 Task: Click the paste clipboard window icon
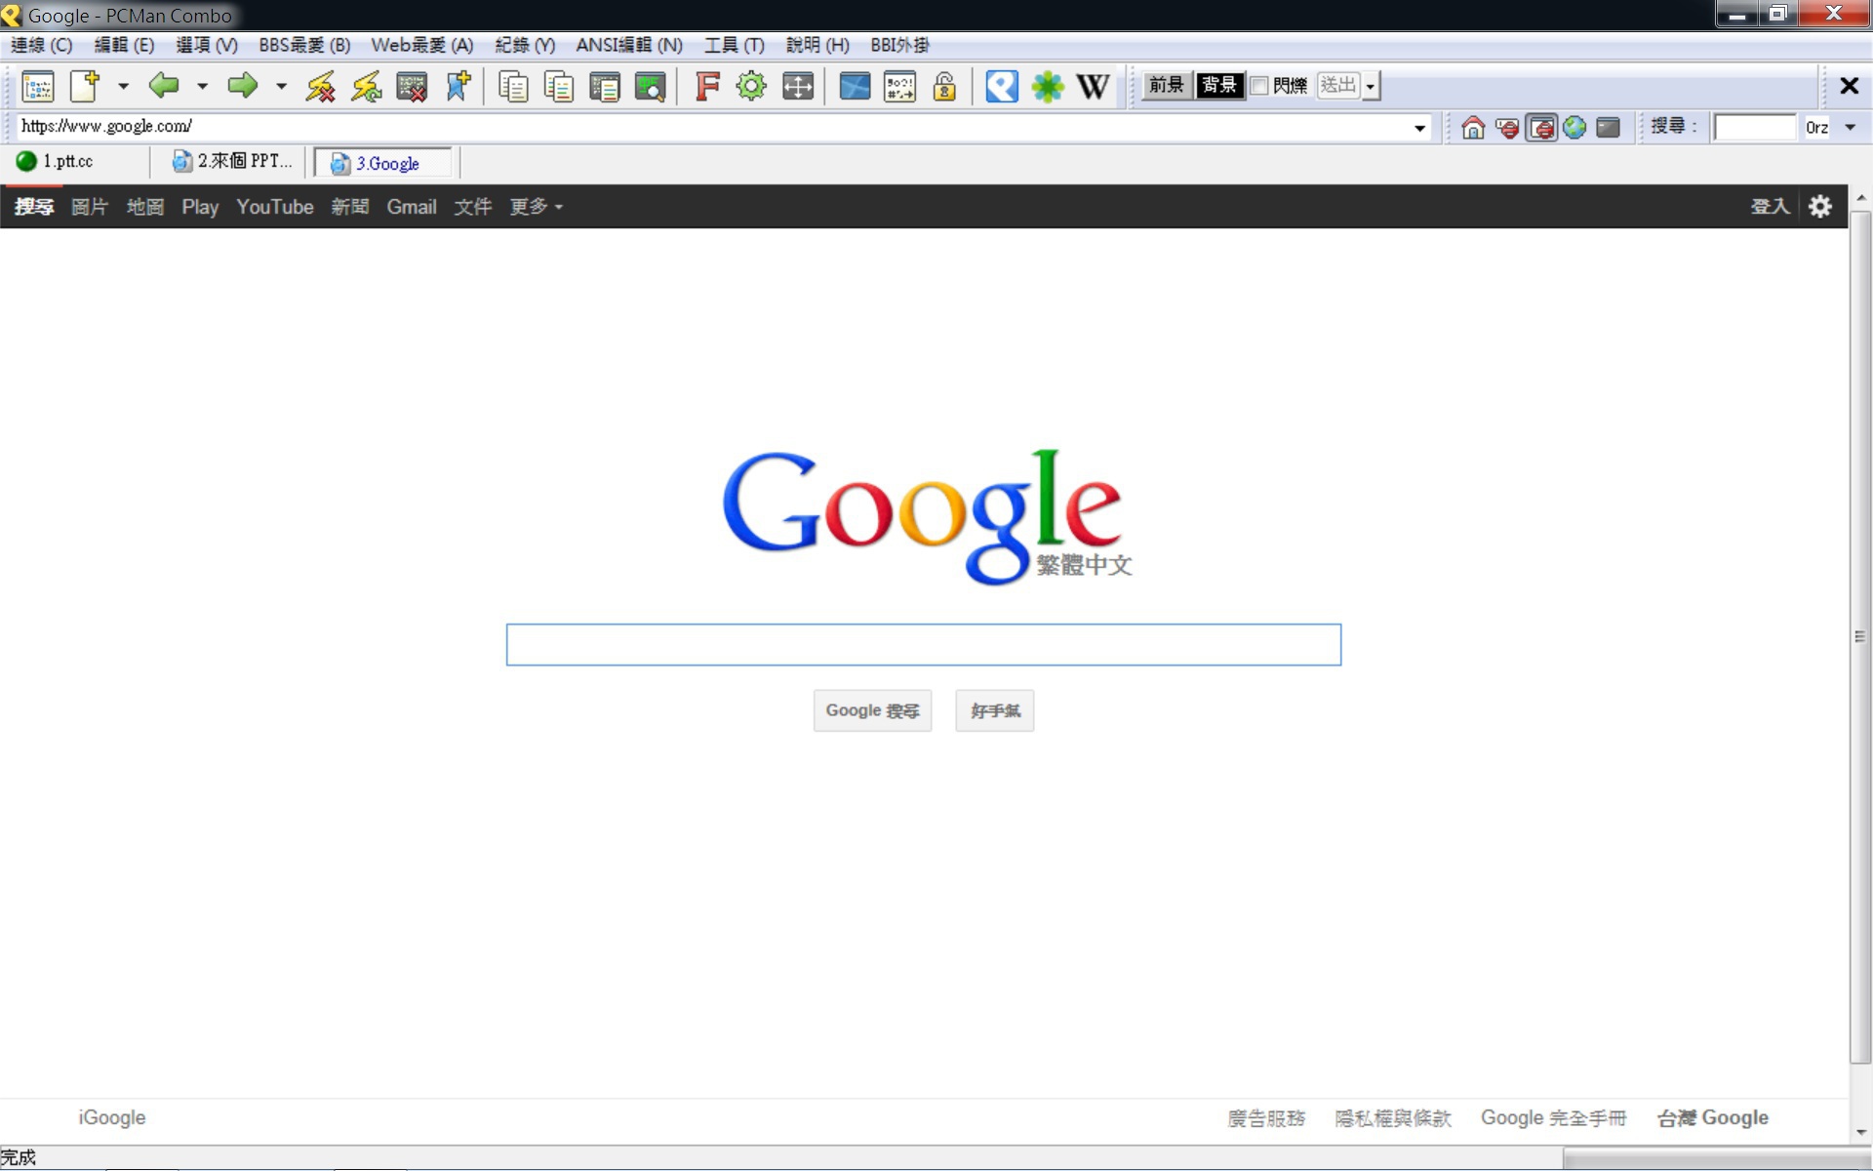[x=605, y=87]
